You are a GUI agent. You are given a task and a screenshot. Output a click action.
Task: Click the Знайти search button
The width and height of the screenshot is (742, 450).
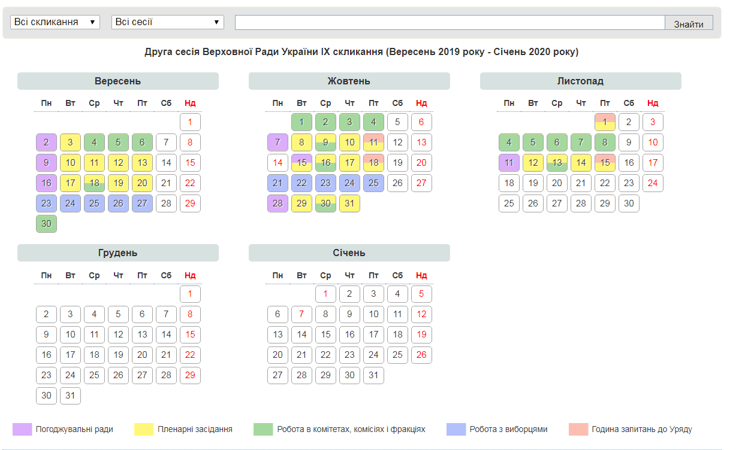(x=689, y=23)
